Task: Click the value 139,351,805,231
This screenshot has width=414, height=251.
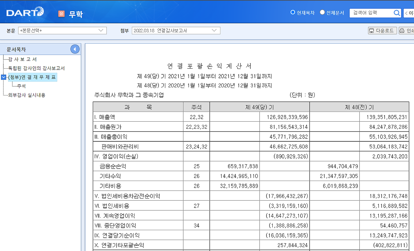Action: point(387,117)
